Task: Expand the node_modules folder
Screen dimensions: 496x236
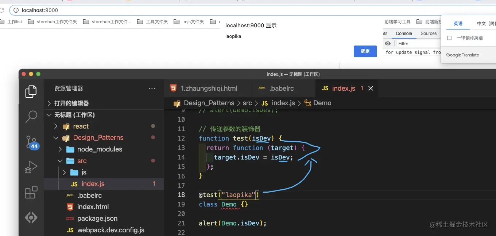Action: (x=60, y=149)
